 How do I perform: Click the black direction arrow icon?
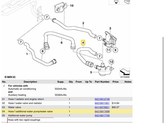[125, 72]
